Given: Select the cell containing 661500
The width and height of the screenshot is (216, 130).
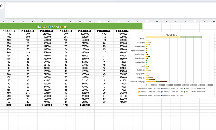Looking at the screenshot, I should point(47,93).
